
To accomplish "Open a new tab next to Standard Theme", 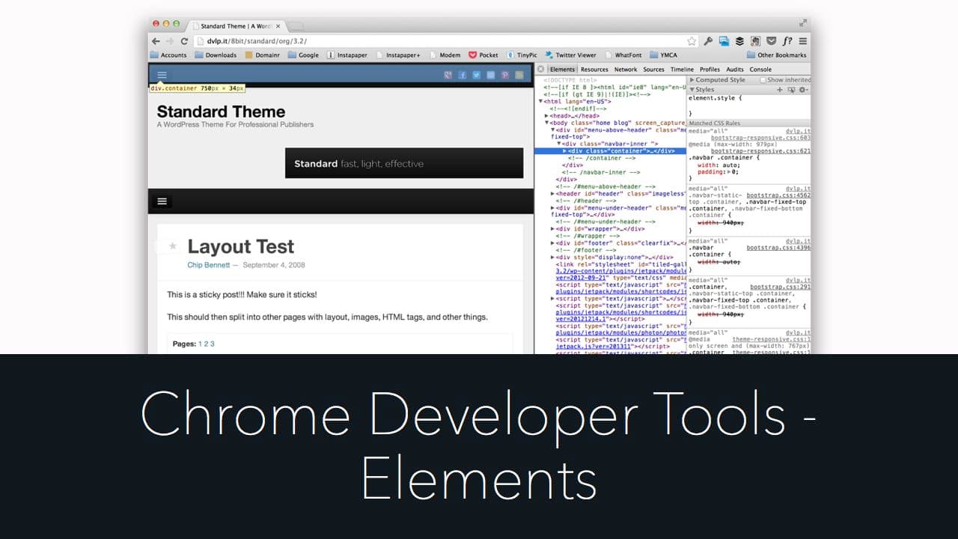I will pyautogui.click(x=296, y=25).
